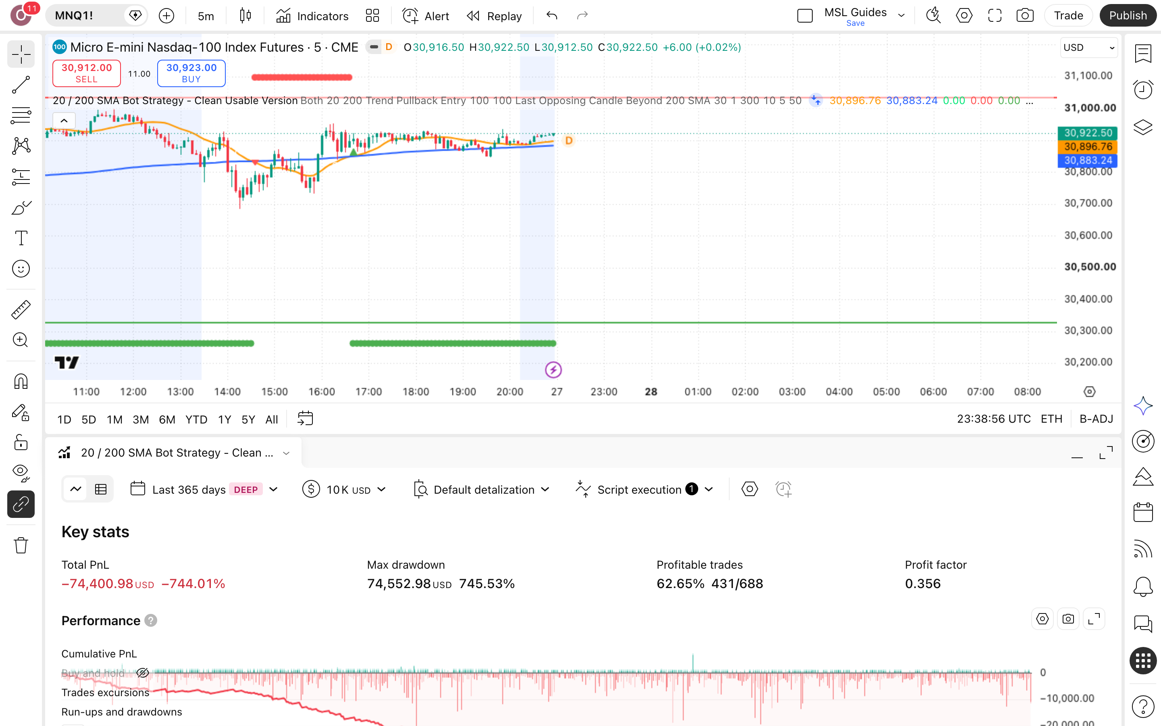Viewport: 1161px width, 726px height.
Task: Show the Buy and Hold series
Action: [x=142, y=673]
